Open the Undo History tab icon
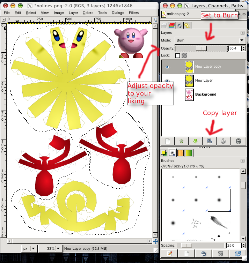This screenshot has width=249, height=263. (187, 25)
